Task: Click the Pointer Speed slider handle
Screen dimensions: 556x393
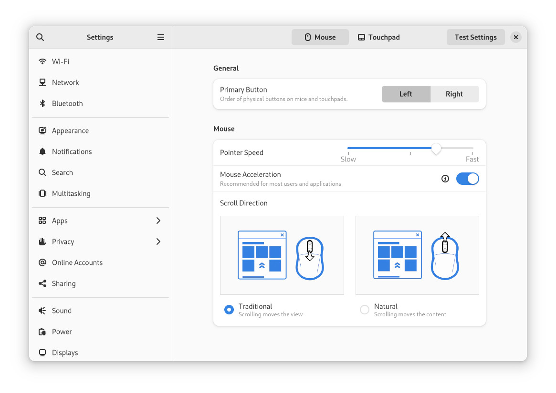Action: coord(436,149)
